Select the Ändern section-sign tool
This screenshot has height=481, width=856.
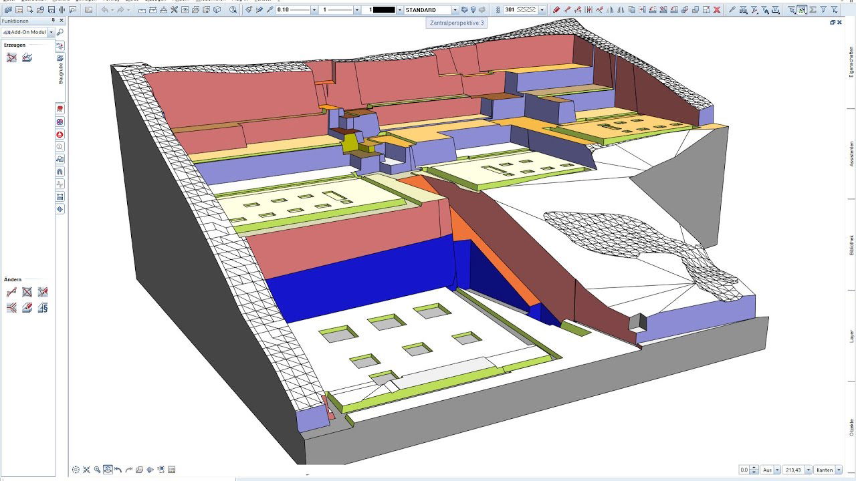43,308
